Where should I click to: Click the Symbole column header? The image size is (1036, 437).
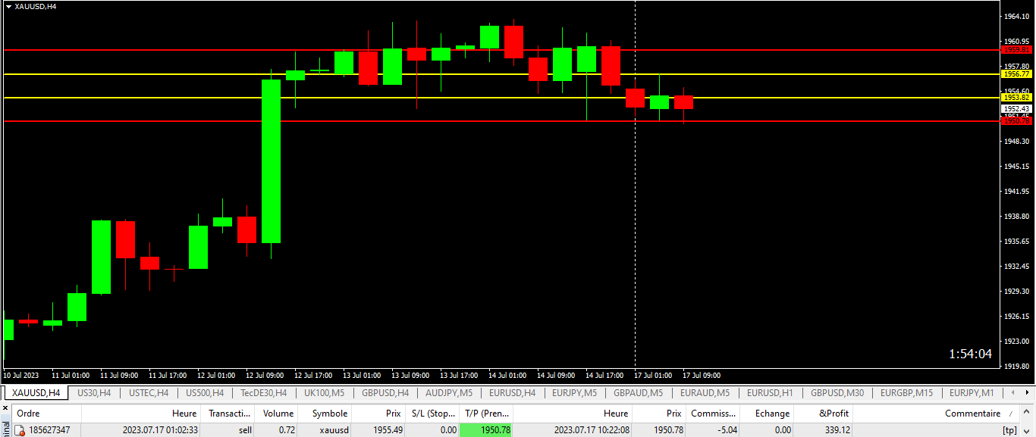coord(325,414)
